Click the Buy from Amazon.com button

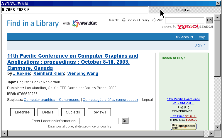click(x=184, y=126)
